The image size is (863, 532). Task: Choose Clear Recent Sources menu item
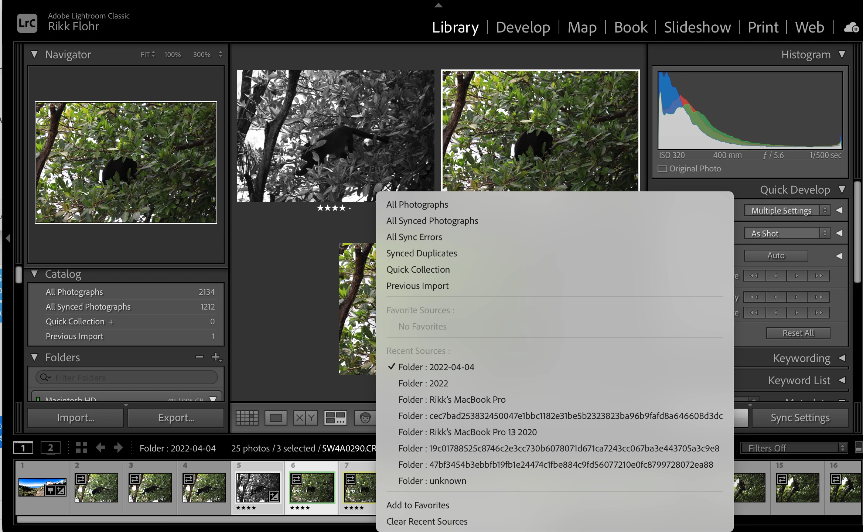click(x=427, y=521)
